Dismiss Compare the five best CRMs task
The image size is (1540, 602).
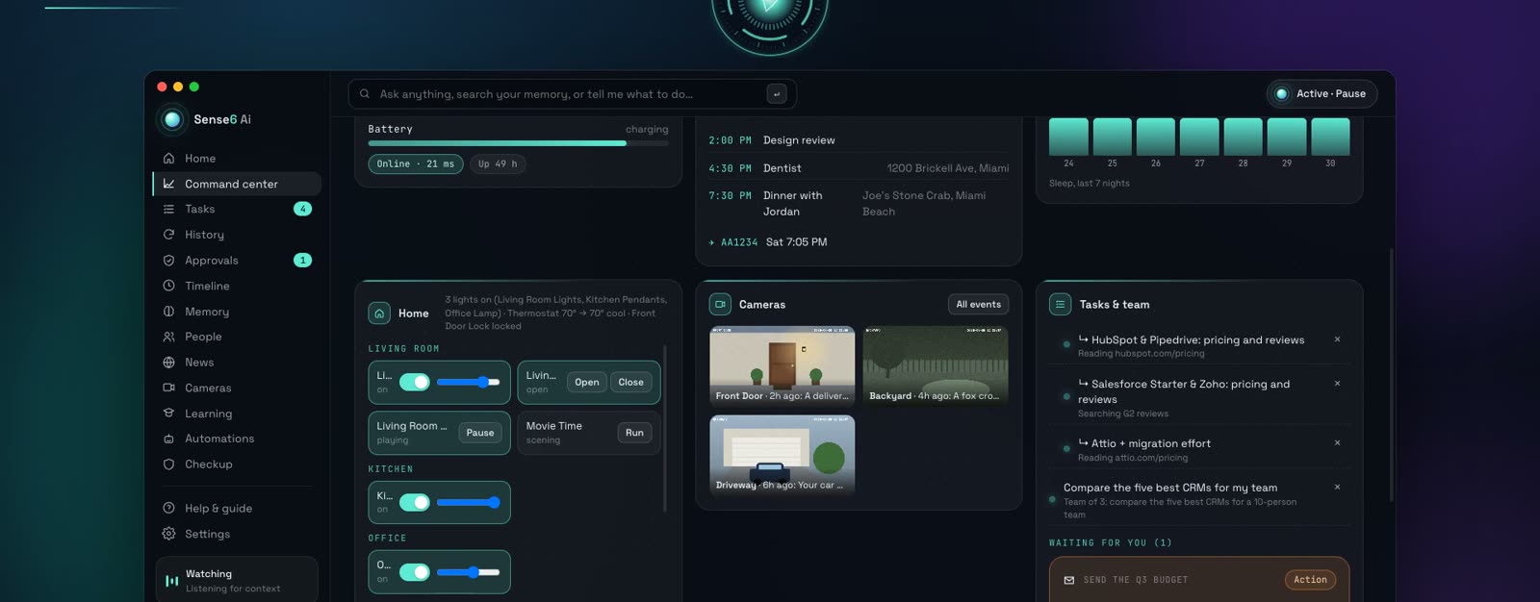tap(1337, 488)
